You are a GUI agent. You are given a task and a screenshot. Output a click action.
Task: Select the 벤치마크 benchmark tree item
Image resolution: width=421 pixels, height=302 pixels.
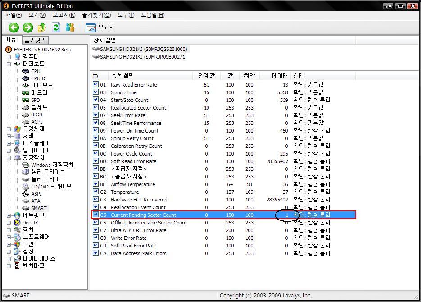33,266
